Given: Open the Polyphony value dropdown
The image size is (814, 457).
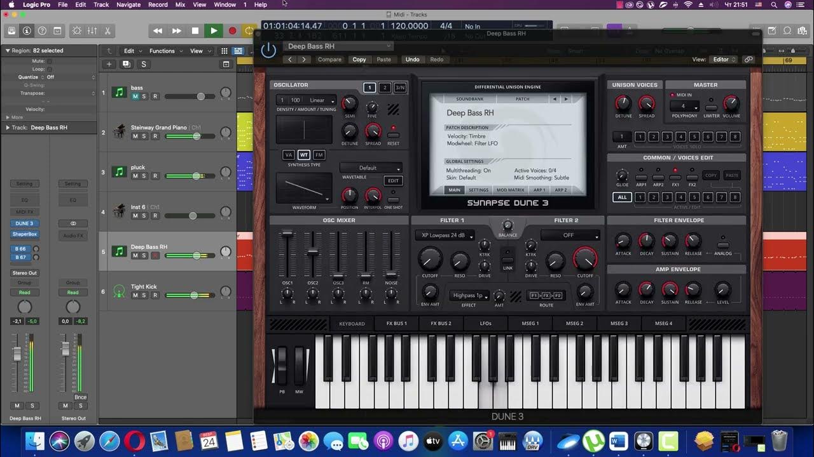Looking at the screenshot, I should pos(685,107).
